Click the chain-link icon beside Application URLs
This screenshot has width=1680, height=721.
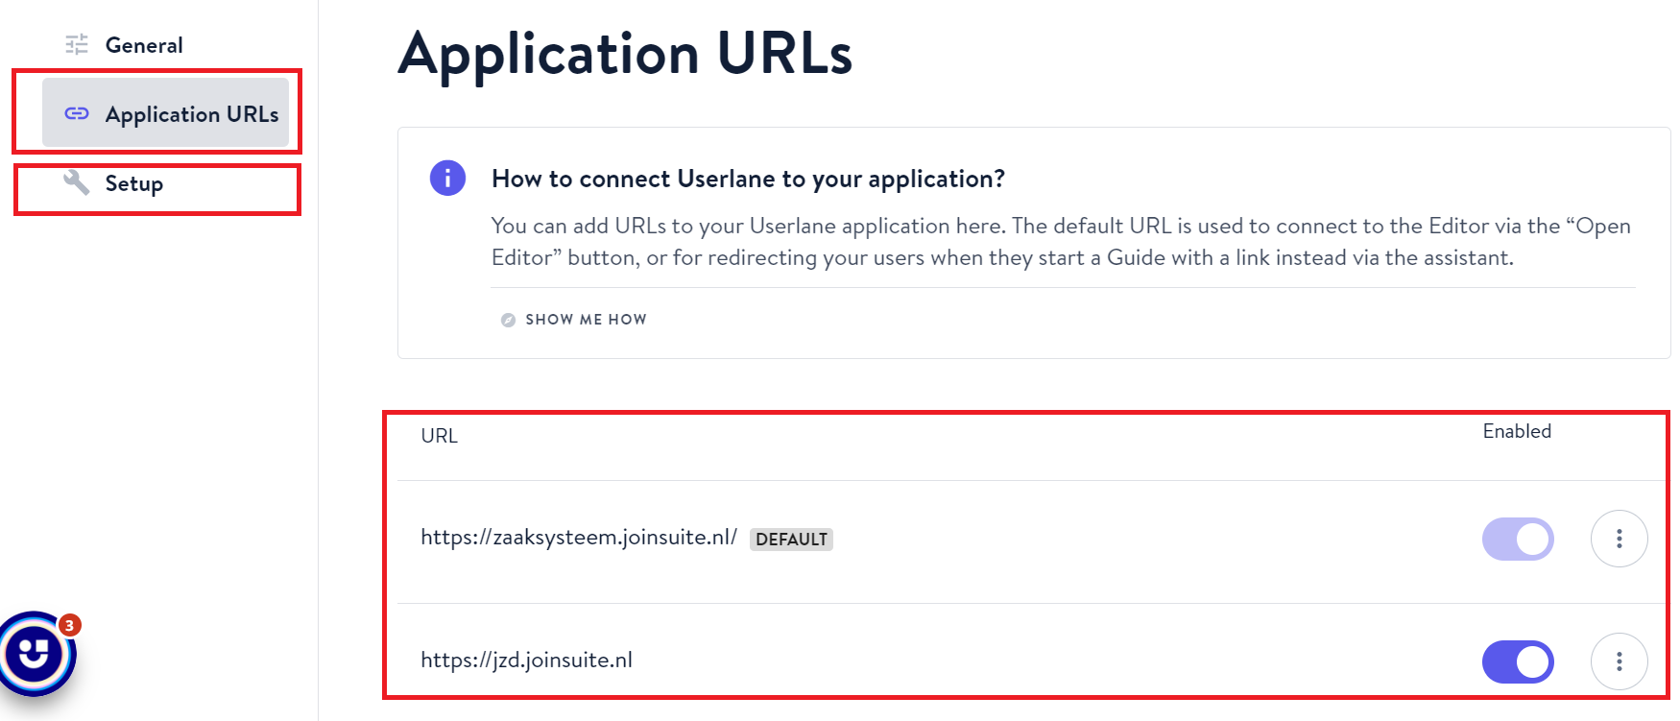coord(77,113)
